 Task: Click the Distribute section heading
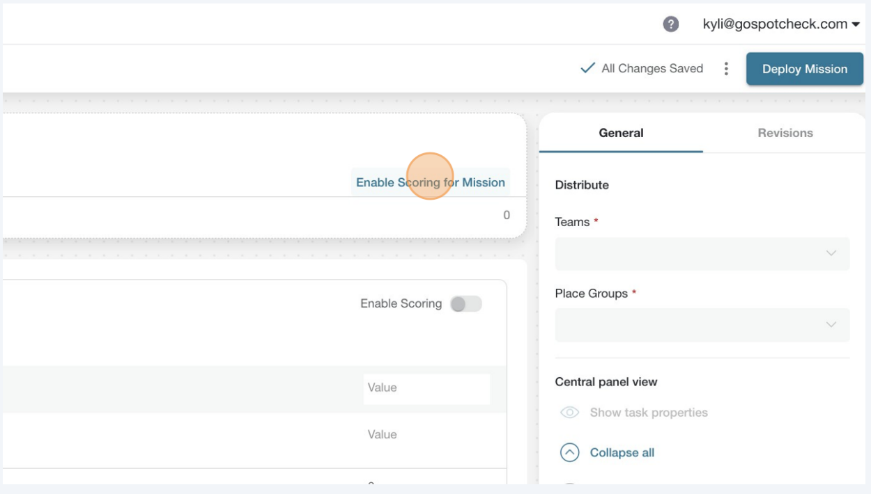pyautogui.click(x=582, y=185)
